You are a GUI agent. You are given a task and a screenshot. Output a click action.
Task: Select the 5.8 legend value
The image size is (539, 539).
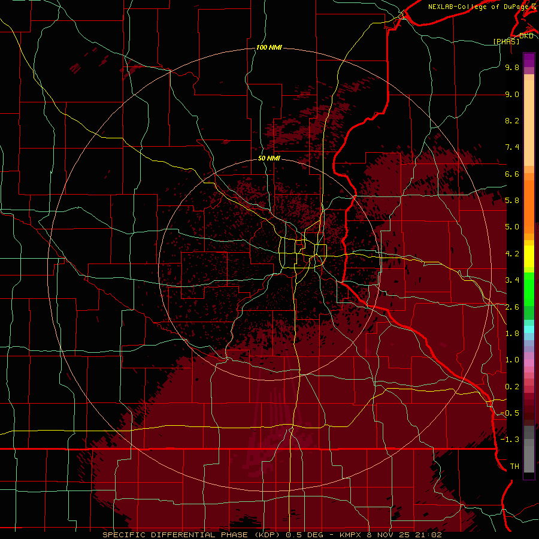coord(512,200)
